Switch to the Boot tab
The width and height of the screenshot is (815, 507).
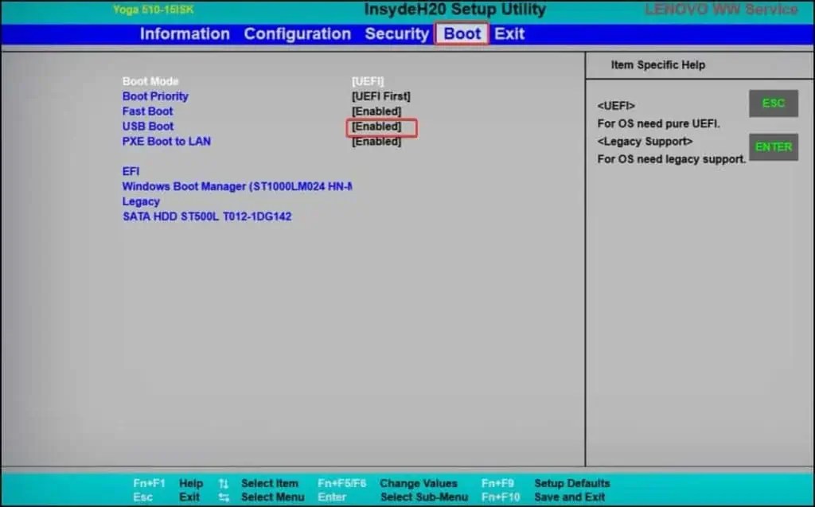pos(462,33)
